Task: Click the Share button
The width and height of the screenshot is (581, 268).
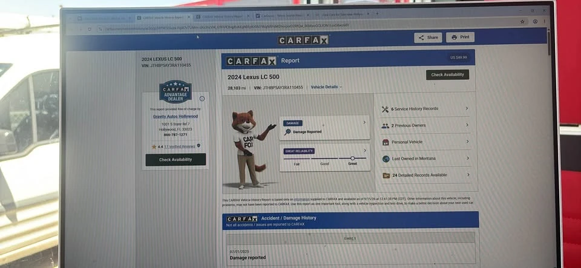Action: pyautogui.click(x=428, y=38)
